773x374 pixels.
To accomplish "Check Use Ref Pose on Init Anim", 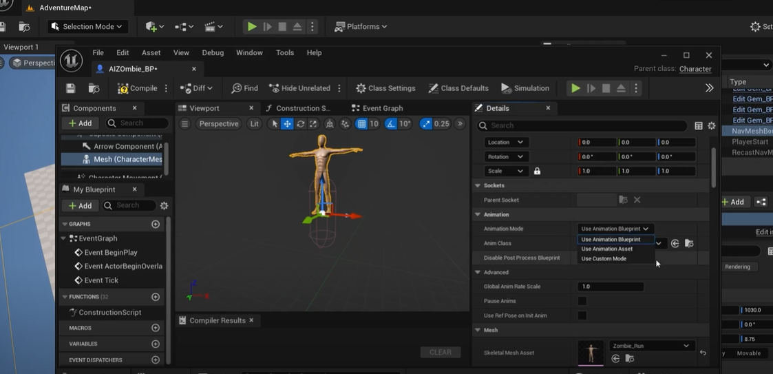I will pos(582,315).
